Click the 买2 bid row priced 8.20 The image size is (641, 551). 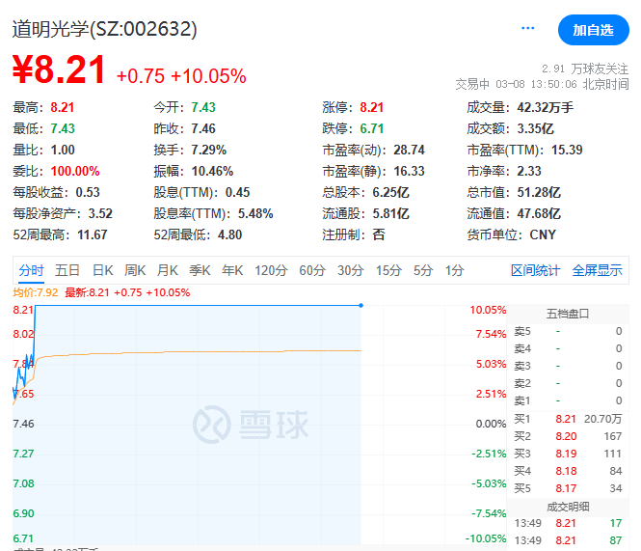[x=568, y=436]
